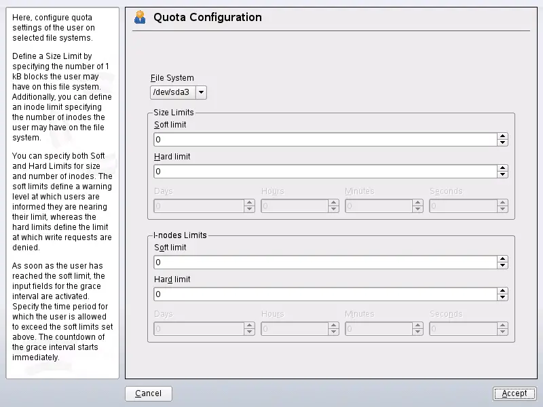Decrease the I-nodes hard limit value
543x407 pixels.
point(502,297)
